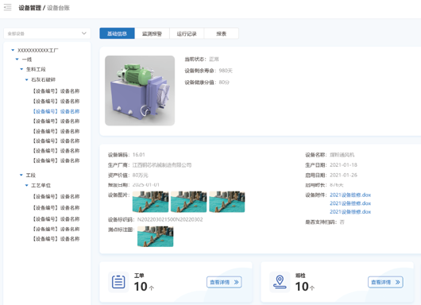This screenshot has height=305, width=421.
Task: Select the blue highlighted 设备名称 tree item
Action: (56, 111)
